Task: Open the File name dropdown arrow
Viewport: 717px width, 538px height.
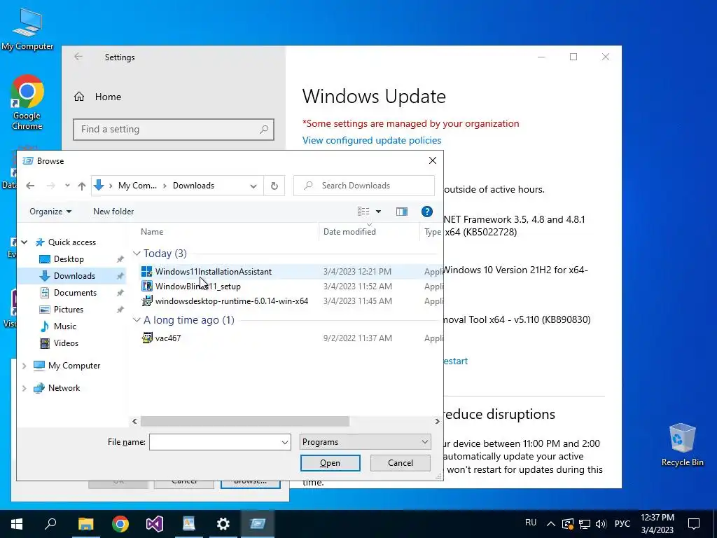Action: click(284, 442)
